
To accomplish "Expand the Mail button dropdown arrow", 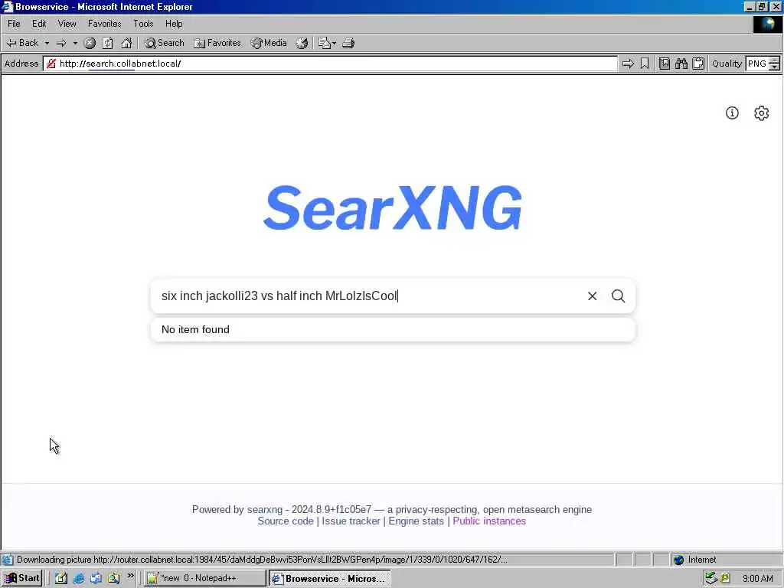I will coord(334,43).
